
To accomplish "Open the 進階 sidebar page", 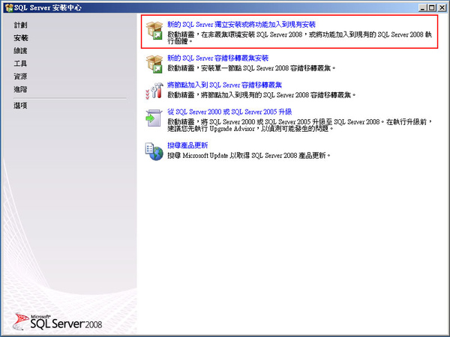I will click(20, 89).
